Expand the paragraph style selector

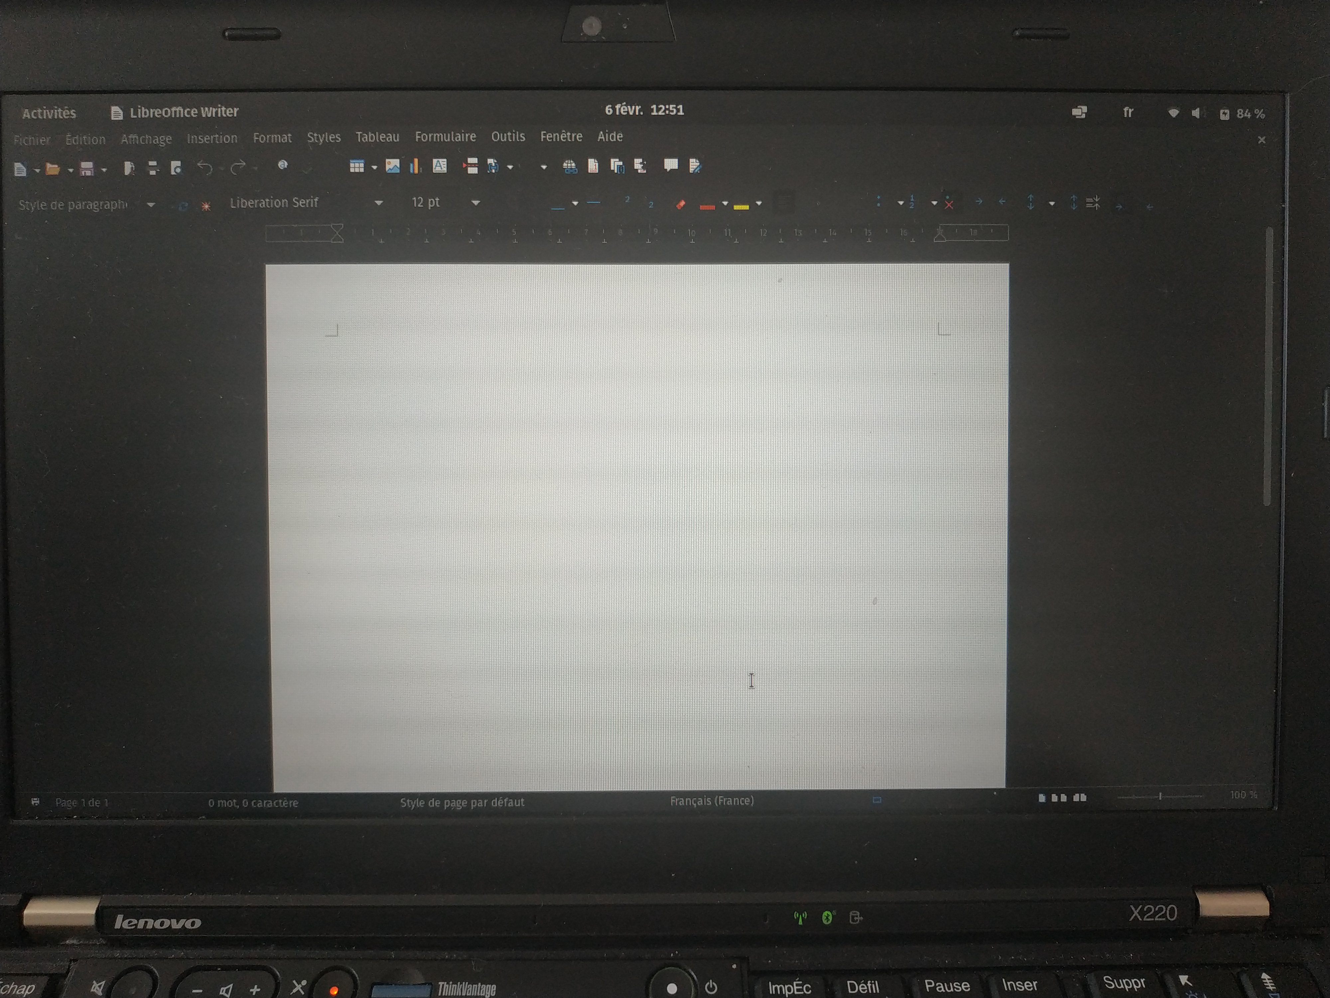pyautogui.click(x=151, y=205)
